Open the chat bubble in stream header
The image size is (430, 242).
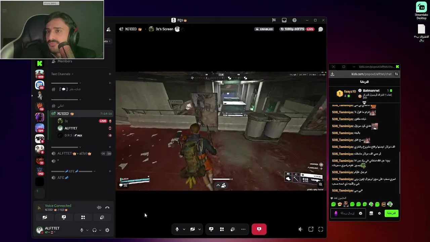click(x=320, y=29)
